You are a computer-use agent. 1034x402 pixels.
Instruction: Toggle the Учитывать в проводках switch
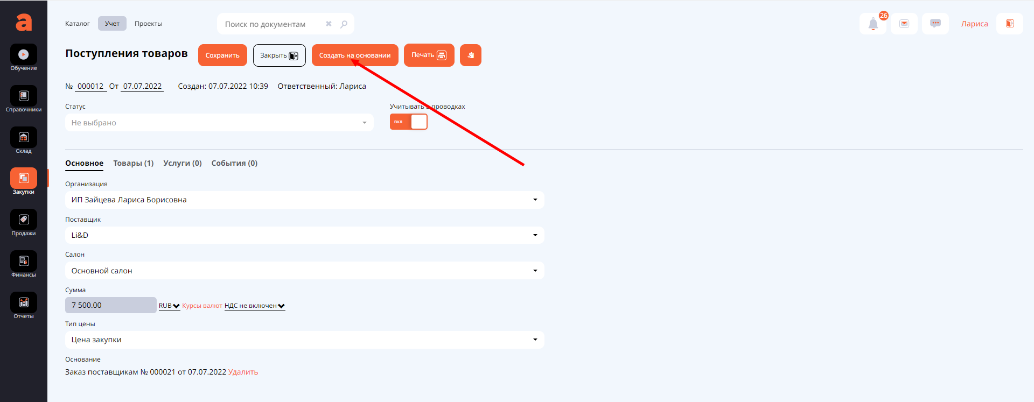(x=408, y=122)
